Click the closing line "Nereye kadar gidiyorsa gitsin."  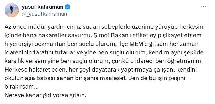(x=46, y=95)
